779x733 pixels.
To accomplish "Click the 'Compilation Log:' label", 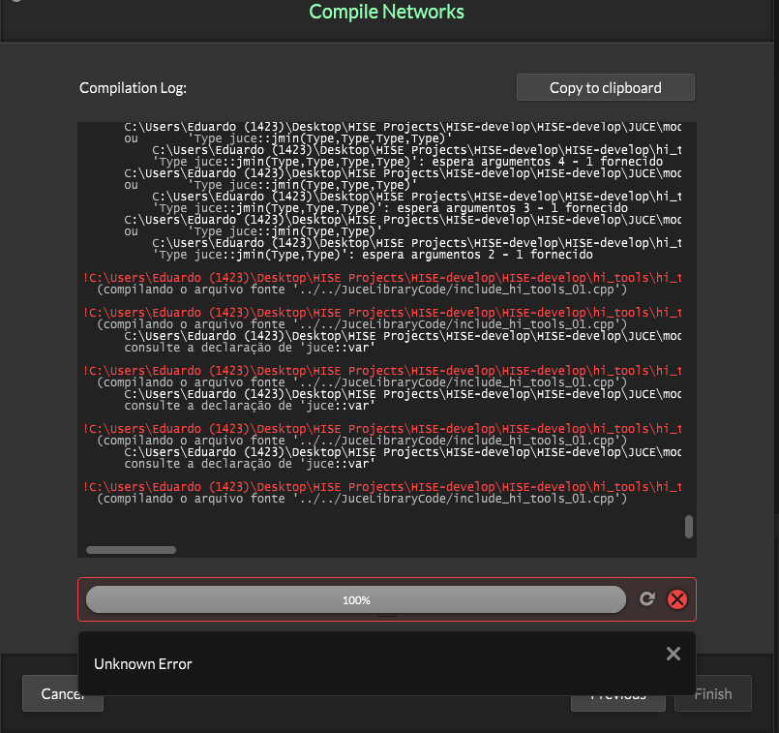I will (x=134, y=88).
